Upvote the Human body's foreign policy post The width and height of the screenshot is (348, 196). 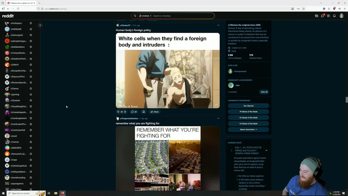click(x=118, y=112)
